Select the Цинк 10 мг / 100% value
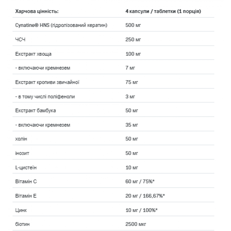 142,210
